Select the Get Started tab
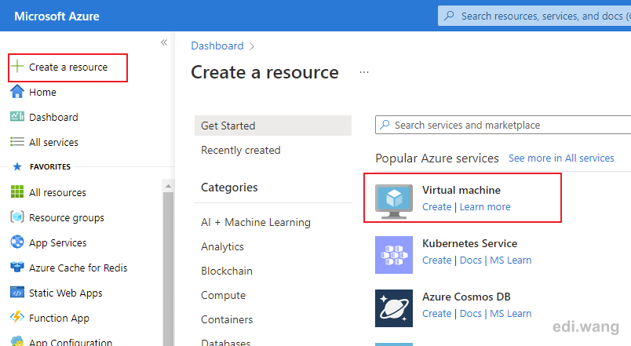The height and width of the screenshot is (346, 631). click(x=273, y=126)
